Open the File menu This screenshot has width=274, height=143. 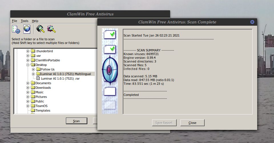tap(15, 21)
